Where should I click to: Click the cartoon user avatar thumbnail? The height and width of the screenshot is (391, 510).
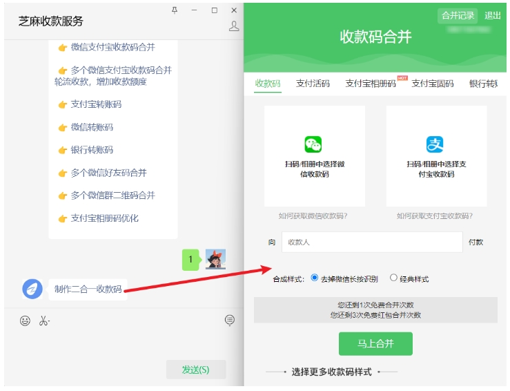point(215,259)
